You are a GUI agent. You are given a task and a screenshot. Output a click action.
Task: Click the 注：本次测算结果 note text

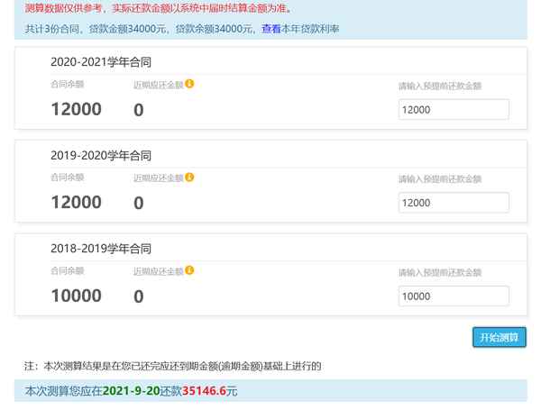pos(172,366)
